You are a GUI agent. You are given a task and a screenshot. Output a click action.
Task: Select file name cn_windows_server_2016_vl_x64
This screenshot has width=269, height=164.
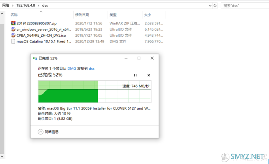(x=44, y=29)
